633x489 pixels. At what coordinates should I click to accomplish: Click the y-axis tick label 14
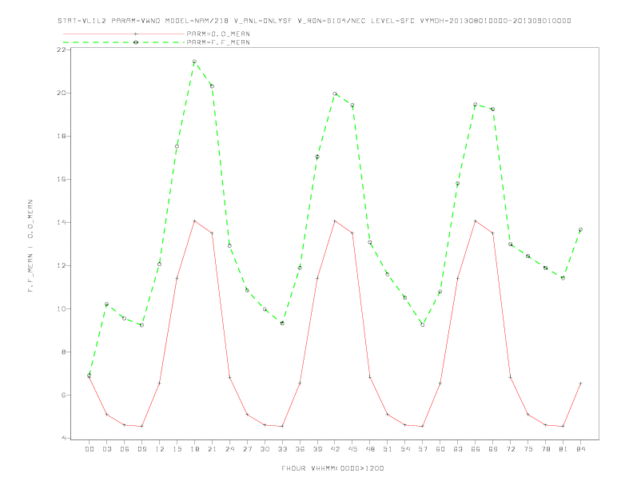[61, 222]
